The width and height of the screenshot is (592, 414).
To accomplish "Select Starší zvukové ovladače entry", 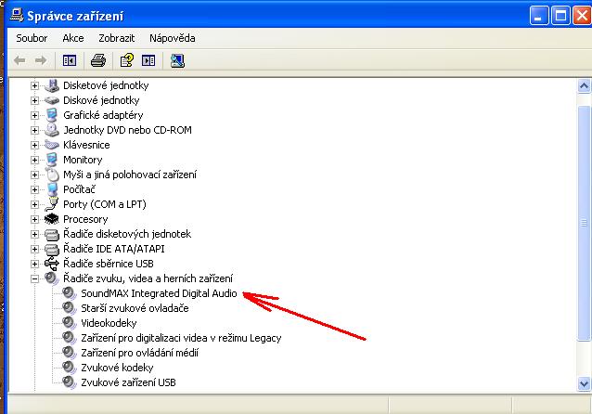I will coord(135,308).
